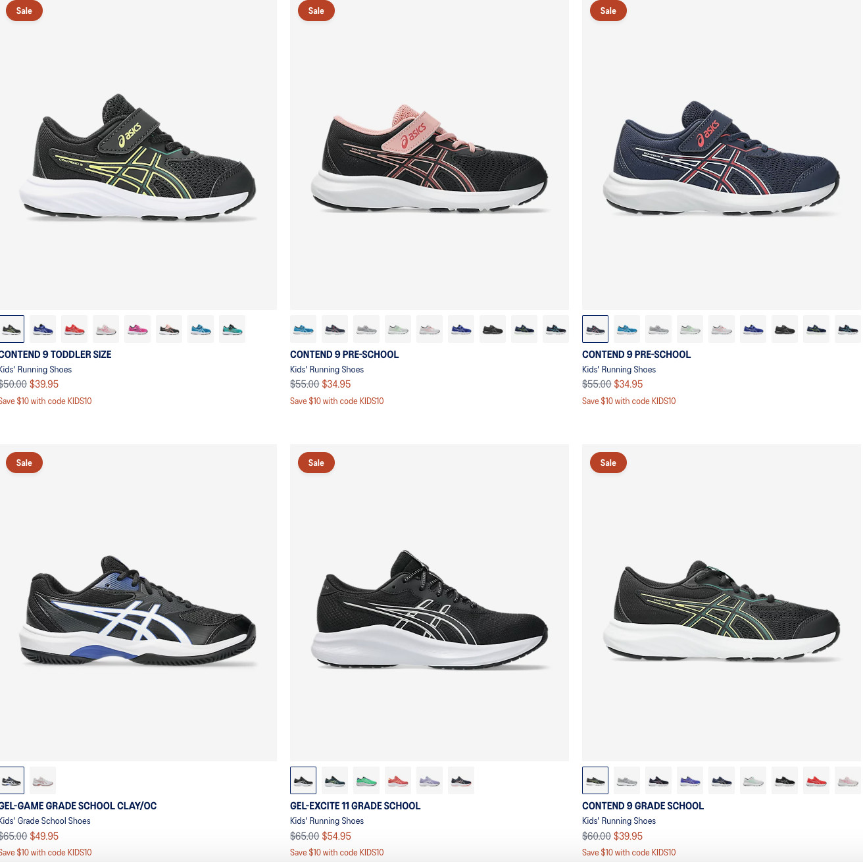
Task: Open Gel-Game Grade School Clay/OC product title
Action: (78, 805)
